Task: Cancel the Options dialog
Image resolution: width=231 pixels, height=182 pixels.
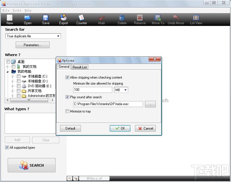Action: (x=145, y=128)
